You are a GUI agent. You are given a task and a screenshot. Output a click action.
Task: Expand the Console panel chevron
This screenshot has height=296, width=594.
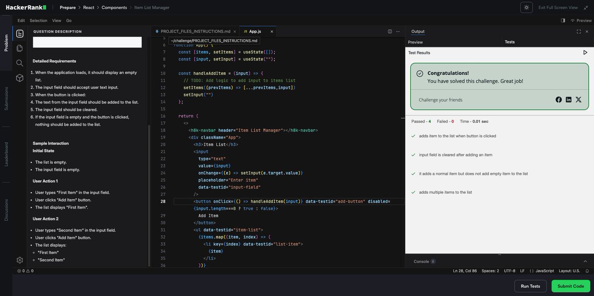(x=585, y=261)
